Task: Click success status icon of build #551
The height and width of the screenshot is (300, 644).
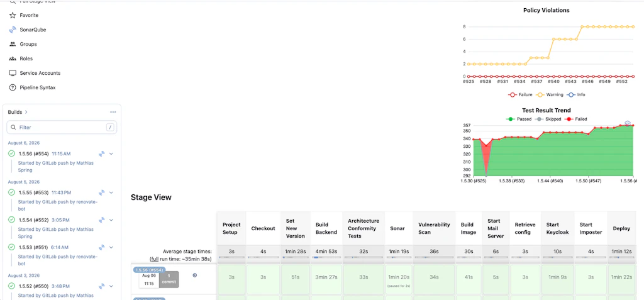Action: [11, 247]
